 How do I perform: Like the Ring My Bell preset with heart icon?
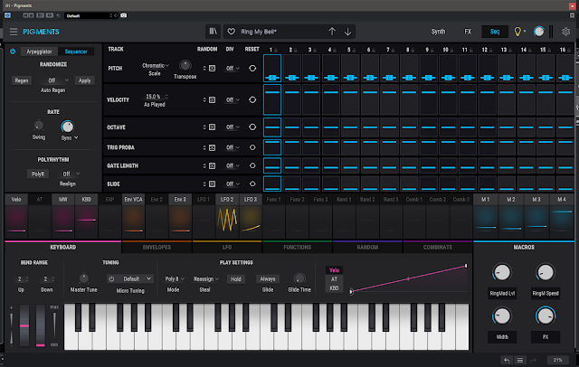232,32
